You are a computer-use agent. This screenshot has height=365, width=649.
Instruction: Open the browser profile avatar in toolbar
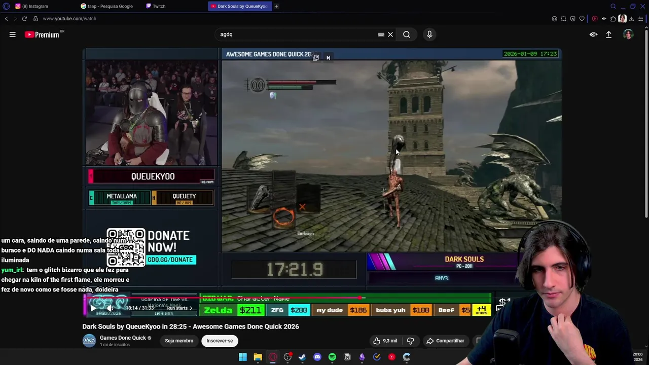coord(622,19)
